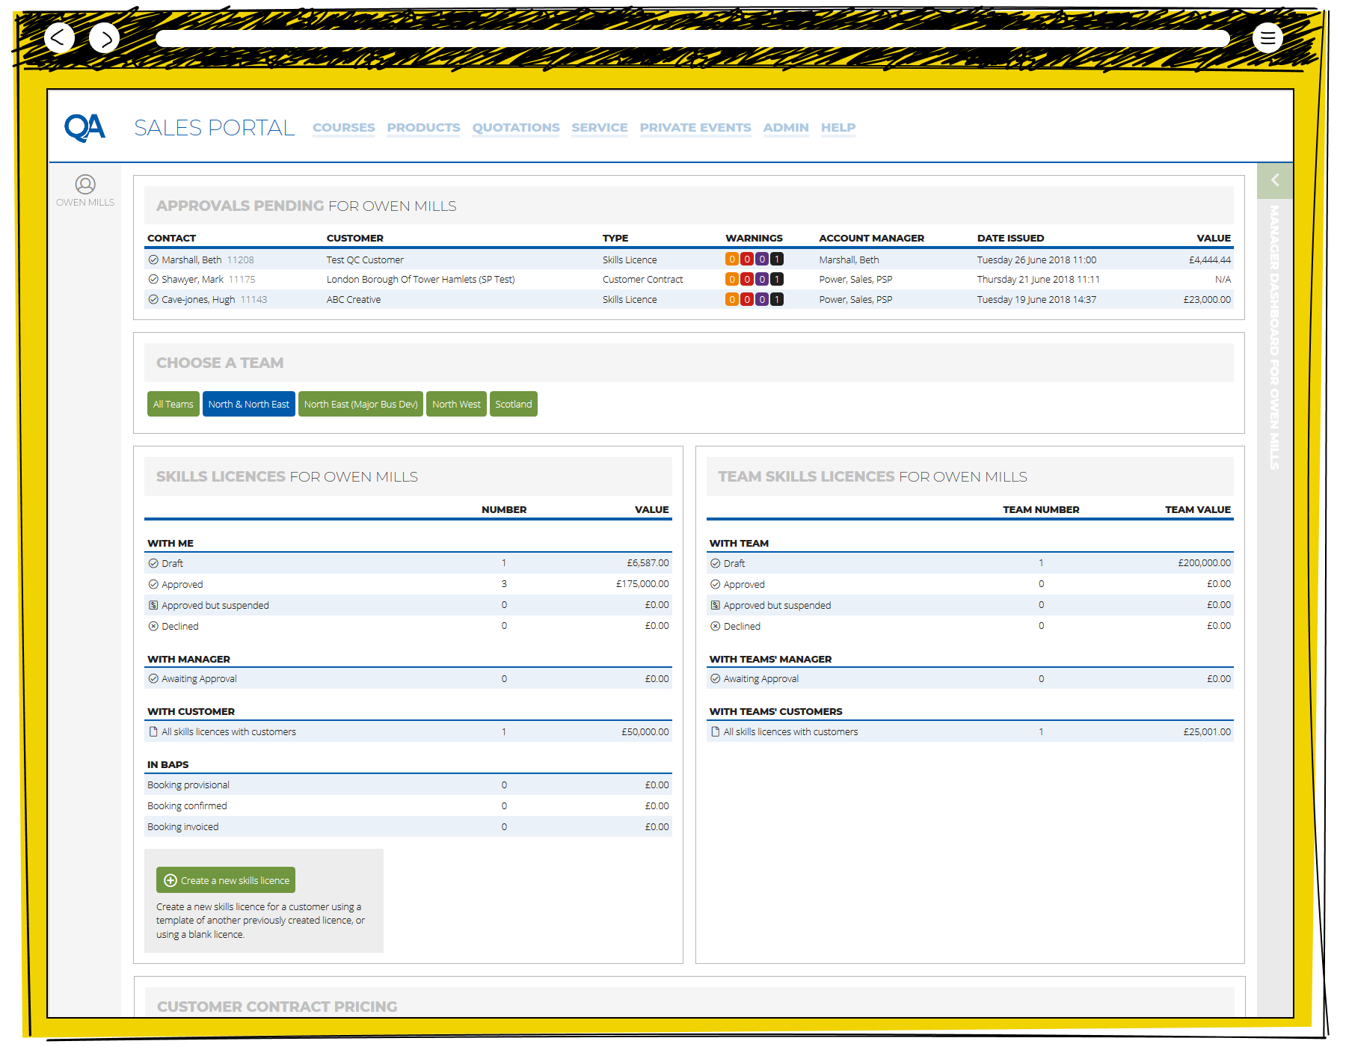Viewport: 1346px width, 1047px height.
Task: Click the declined cross icon under With Me
Action: coord(153,627)
